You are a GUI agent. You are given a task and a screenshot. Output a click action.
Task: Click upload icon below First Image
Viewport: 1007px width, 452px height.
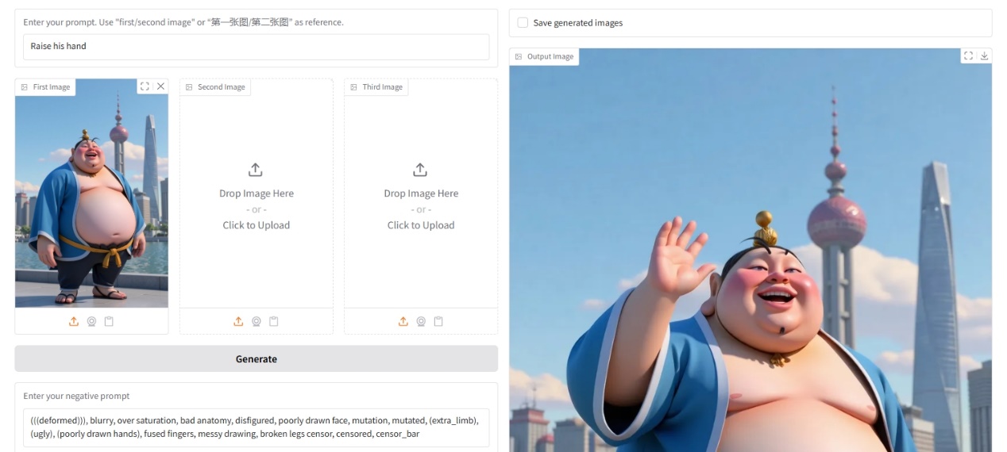coord(74,321)
